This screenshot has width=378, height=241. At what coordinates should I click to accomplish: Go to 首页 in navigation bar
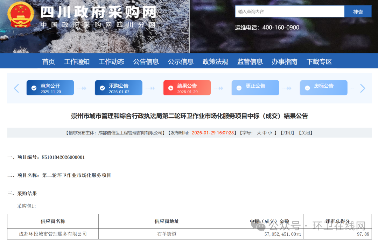click(48, 62)
